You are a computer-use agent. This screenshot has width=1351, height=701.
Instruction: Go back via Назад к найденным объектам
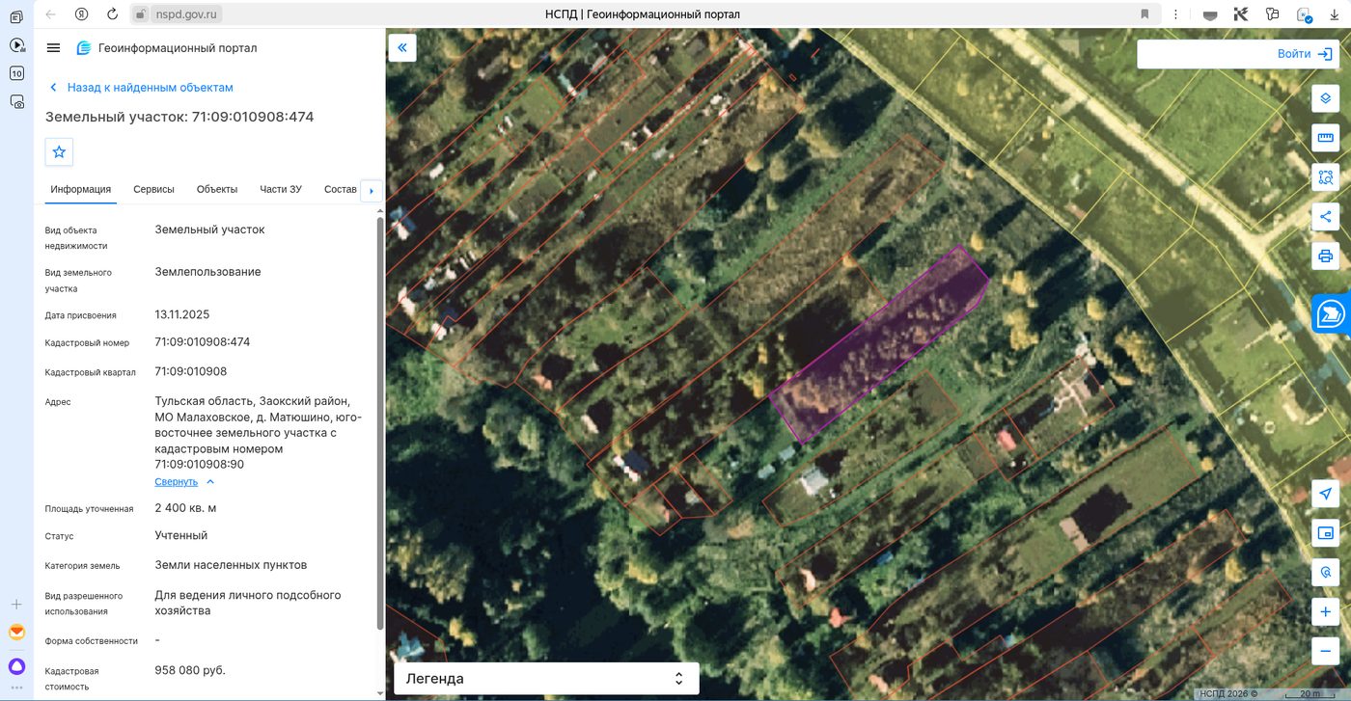(x=141, y=88)
